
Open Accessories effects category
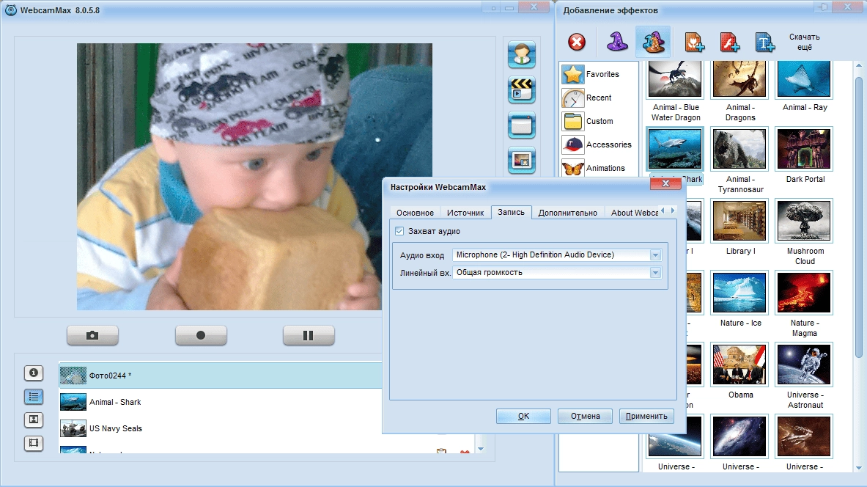click(x=599, y=145)
